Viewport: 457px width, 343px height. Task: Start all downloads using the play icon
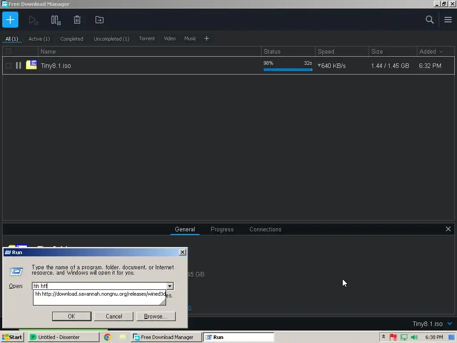pyautogui.click(x=33, y=20)
